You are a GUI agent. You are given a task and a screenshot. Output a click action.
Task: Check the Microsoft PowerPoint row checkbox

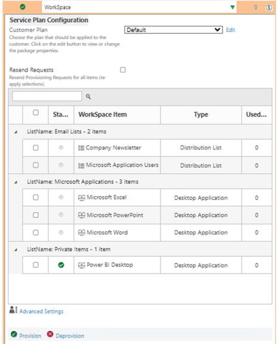tap(35, 215)
